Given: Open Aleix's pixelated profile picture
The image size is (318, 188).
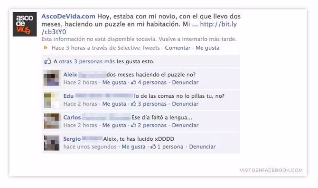Looking at the screenshot, I should tap(51, 78).
